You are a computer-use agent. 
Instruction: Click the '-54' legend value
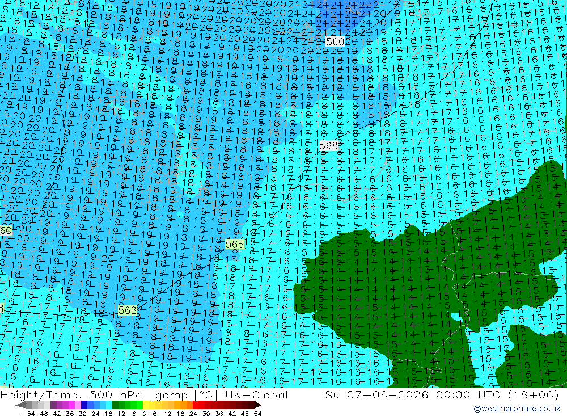coord(28,414)
